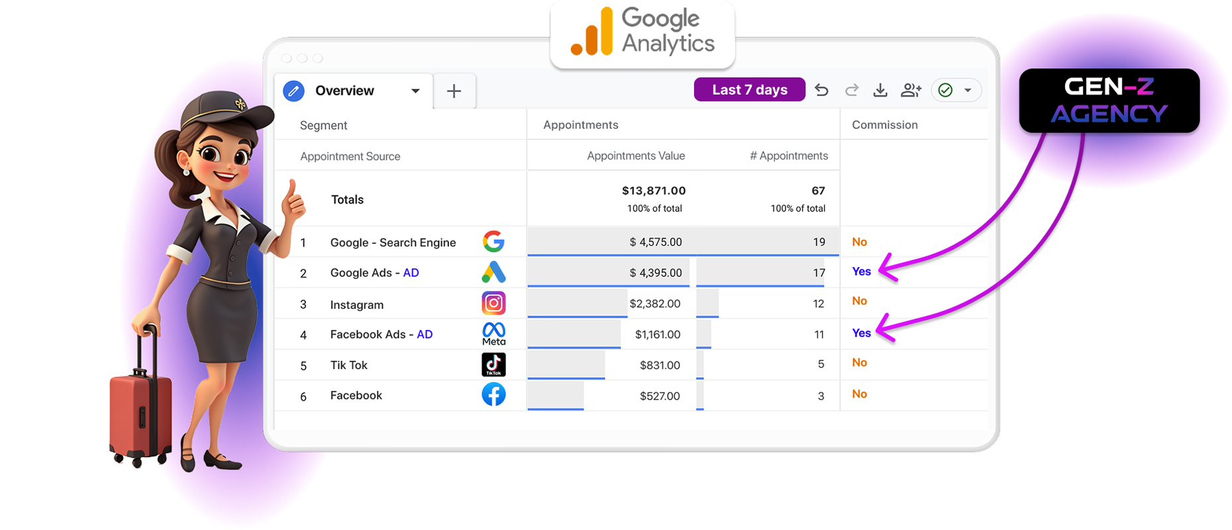
Task: Click the Google Ads logo icon
Action: (493, 272)
